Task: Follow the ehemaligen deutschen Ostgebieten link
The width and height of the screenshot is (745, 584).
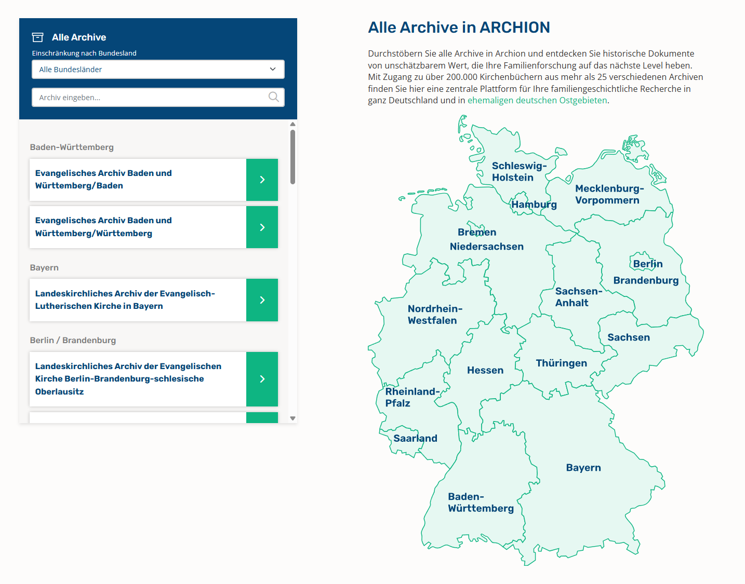Action: tap(537, 100)
